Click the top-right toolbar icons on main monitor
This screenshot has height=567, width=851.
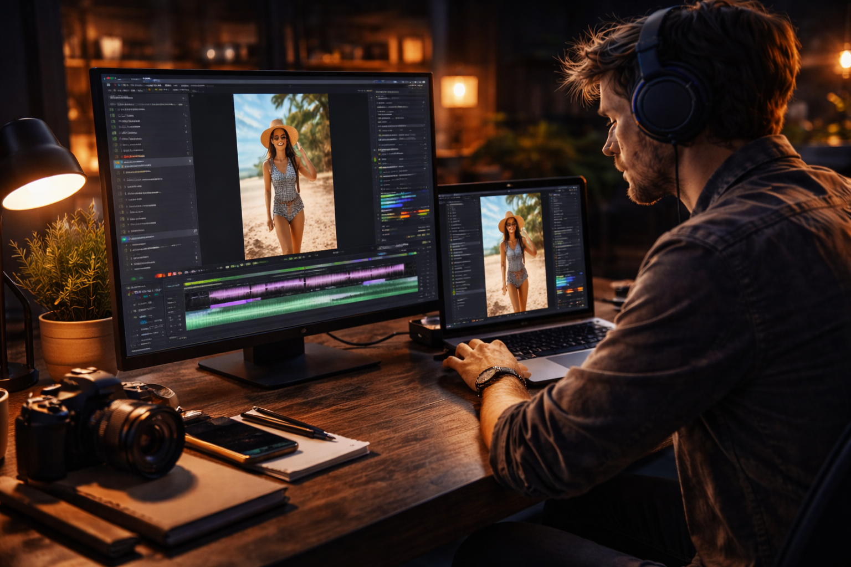414,84
